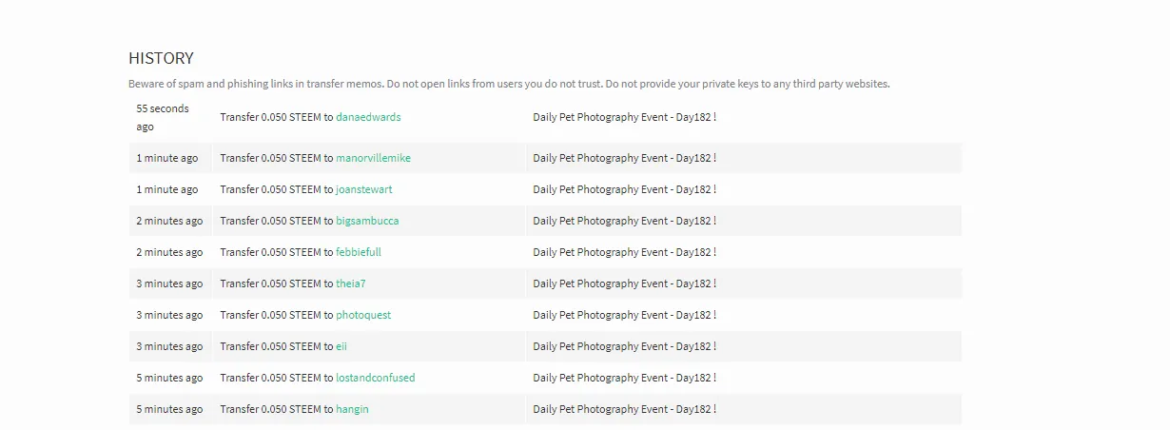Click the spam and phishing warning text
Viewport: 1170px width, 430px height.
pos(509,84)
